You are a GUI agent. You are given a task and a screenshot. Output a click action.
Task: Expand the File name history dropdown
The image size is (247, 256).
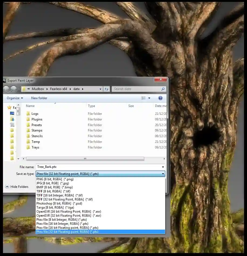pyautogui.click(x=163, y=167)
